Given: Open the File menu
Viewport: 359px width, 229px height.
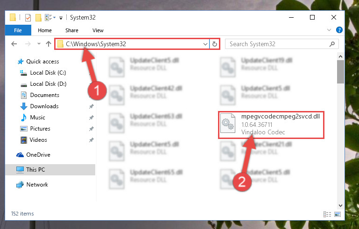Looking at the screenshot, I should point(18,30).
